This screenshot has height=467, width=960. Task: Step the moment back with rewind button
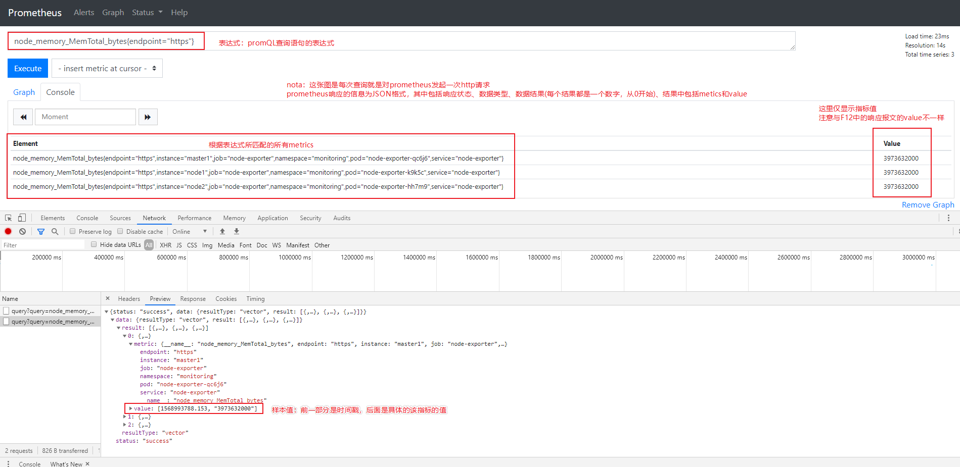click(x=23, y=117)
